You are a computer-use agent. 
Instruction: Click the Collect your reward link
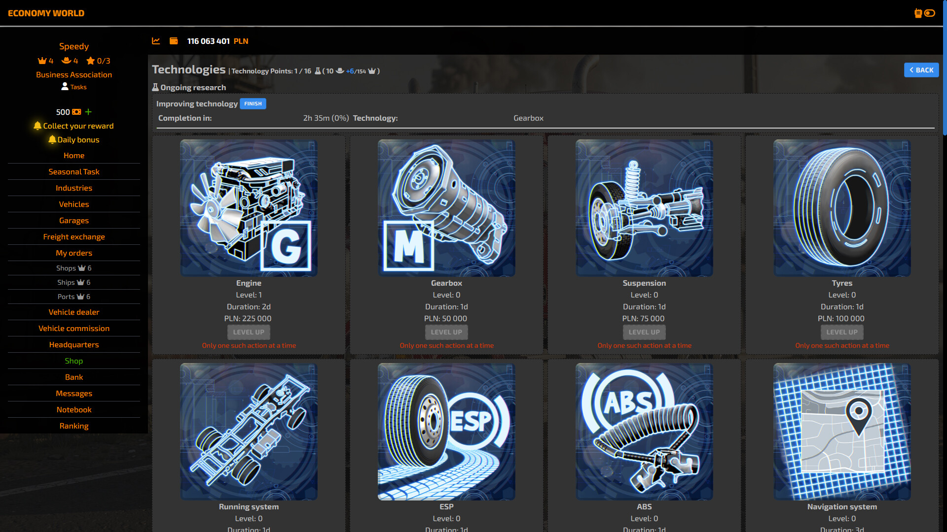coord(78,126)
